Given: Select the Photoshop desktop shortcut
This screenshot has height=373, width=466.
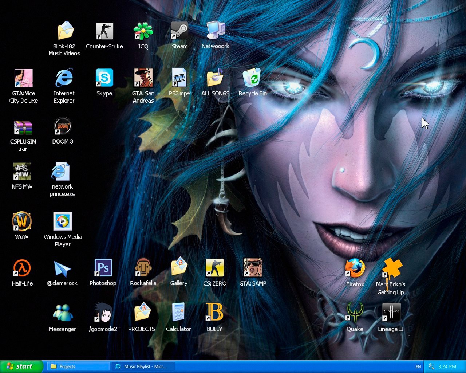Looking at the screenshot, I should point(103,268).
